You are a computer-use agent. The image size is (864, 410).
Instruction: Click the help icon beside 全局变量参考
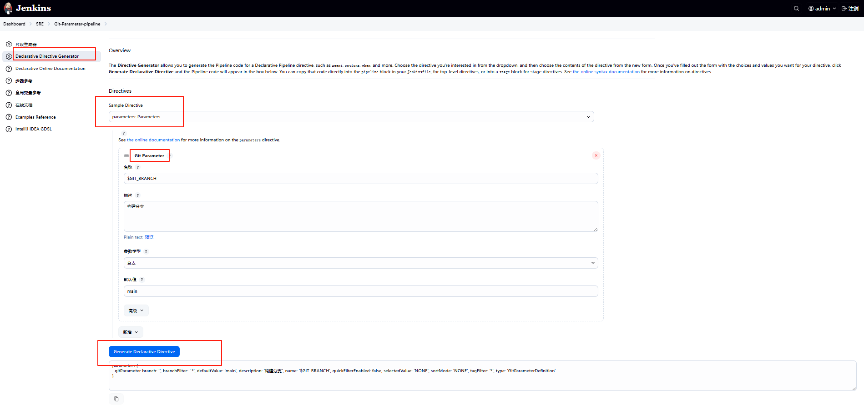(x=9, y=93)
